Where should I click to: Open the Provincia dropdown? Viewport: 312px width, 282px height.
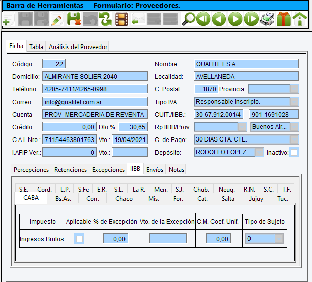[294, 89]
